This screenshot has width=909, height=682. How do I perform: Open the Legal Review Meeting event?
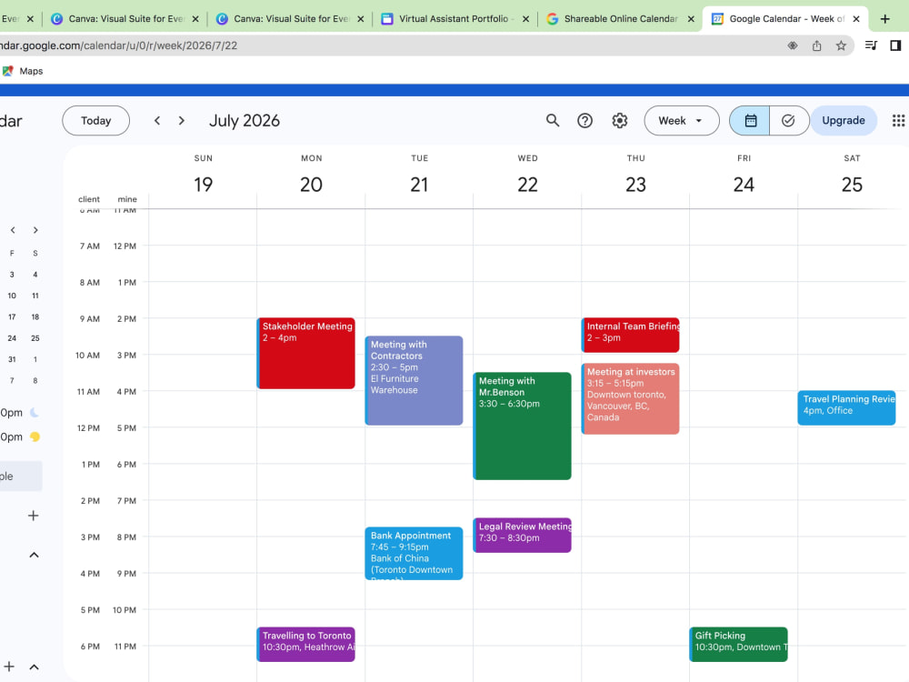click(x=523, y=536)
